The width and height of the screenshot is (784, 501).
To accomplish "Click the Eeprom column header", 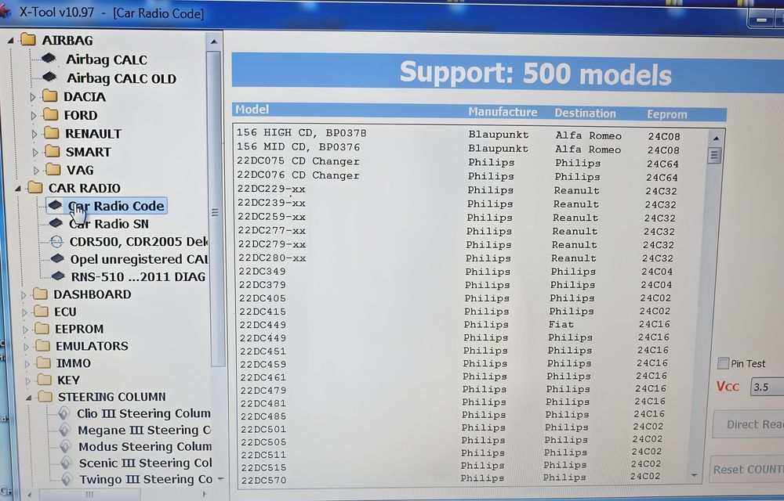I will [x=667, y=114].
